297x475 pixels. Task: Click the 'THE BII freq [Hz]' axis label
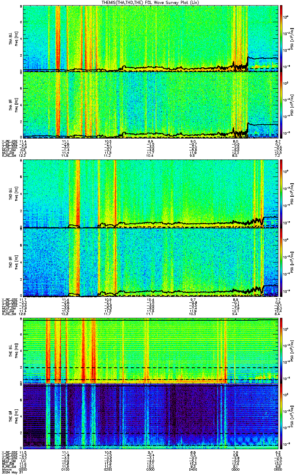point(13,416)
